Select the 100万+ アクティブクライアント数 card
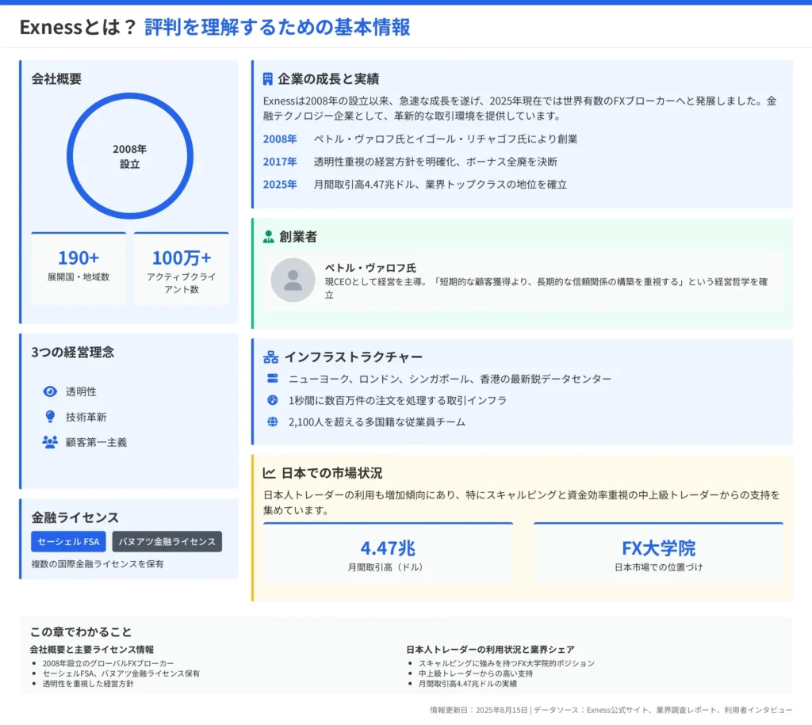The image size is (812, 725). point(182,269)
